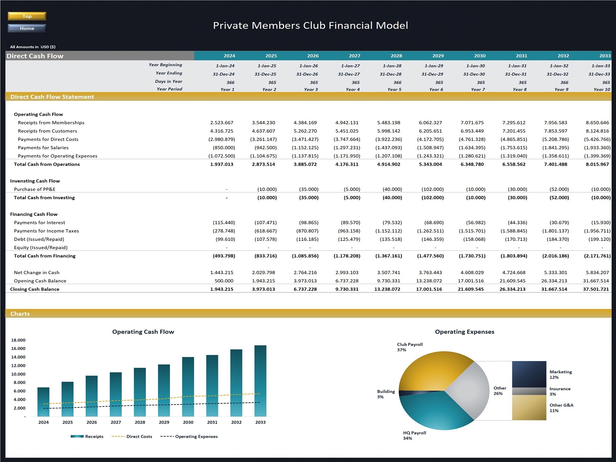Click the 2030 receipts bar in chart
The width and height of the screenshot is (616, 462).
pyautogui.click(x=188, y=387)
